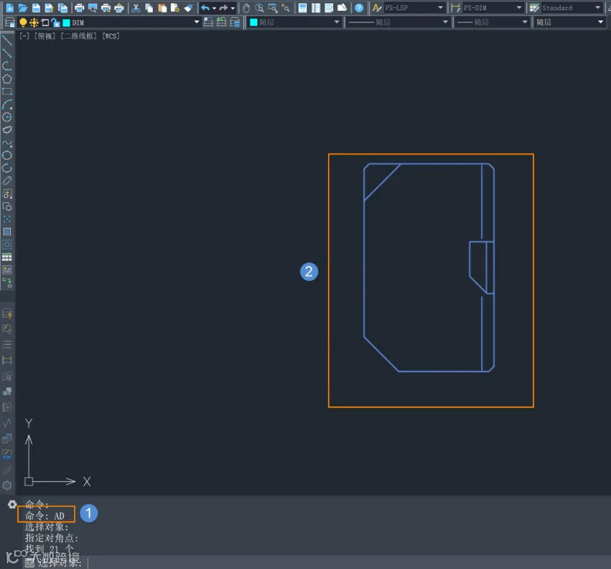Activate the Pan hand tool
Viewport: 611px width, 569px height.
point(246,7)
